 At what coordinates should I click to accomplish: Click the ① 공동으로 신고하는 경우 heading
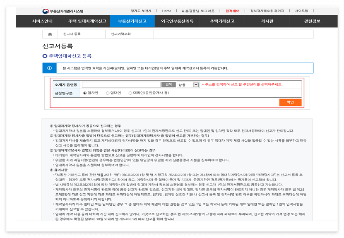85,126
